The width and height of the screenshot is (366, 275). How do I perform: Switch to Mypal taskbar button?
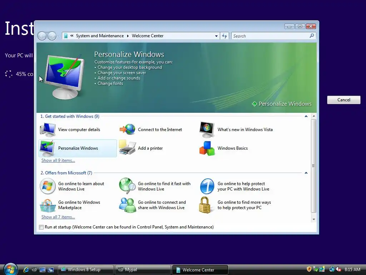tap(143, 270)
